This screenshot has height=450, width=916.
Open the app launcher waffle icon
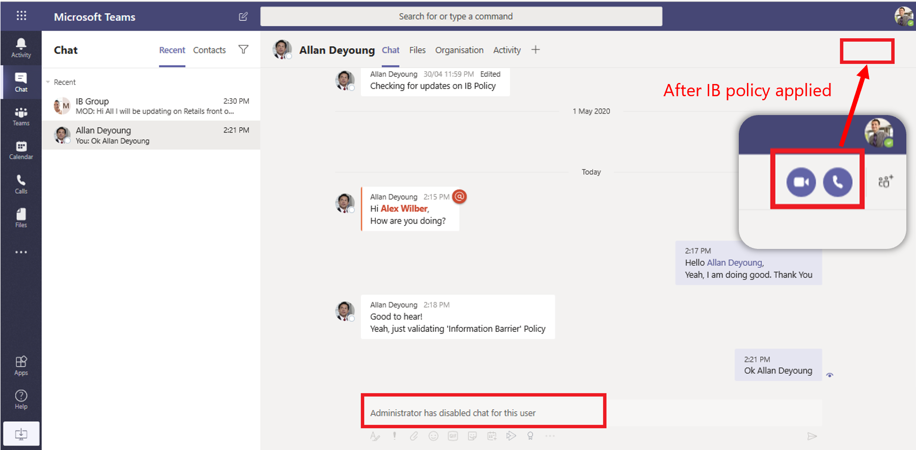(21, 16)
